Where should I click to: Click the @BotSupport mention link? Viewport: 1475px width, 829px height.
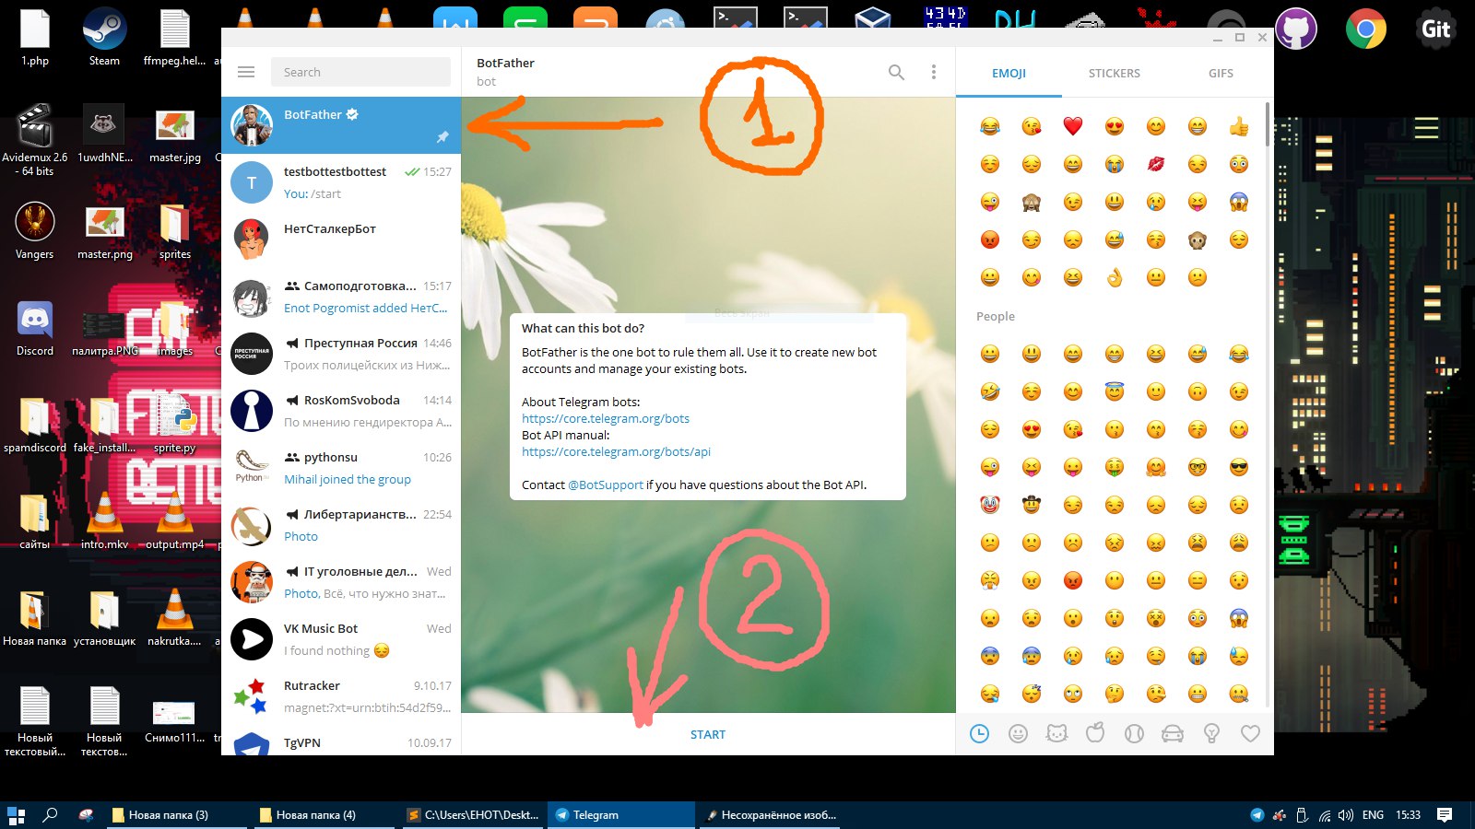606,485
